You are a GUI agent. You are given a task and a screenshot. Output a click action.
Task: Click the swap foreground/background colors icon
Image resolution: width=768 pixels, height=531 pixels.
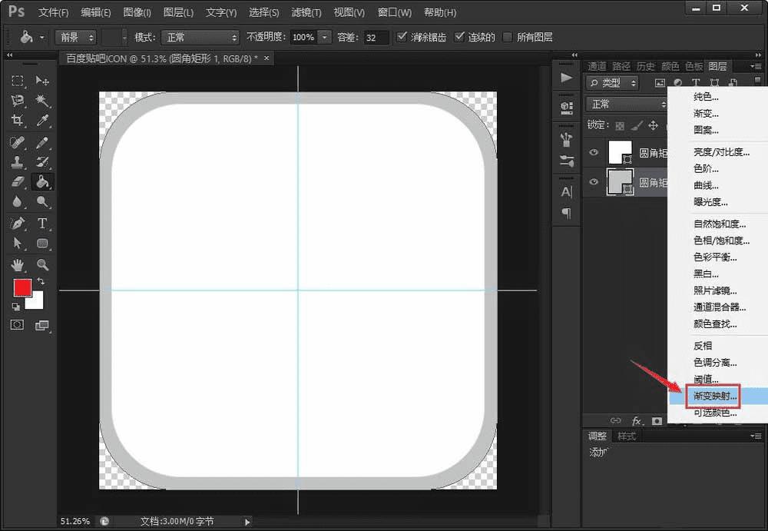click(x=41, y=282)
